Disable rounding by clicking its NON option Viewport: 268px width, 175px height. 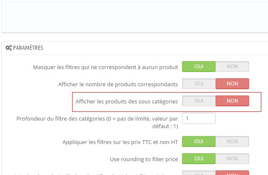[x=232, y=159]
